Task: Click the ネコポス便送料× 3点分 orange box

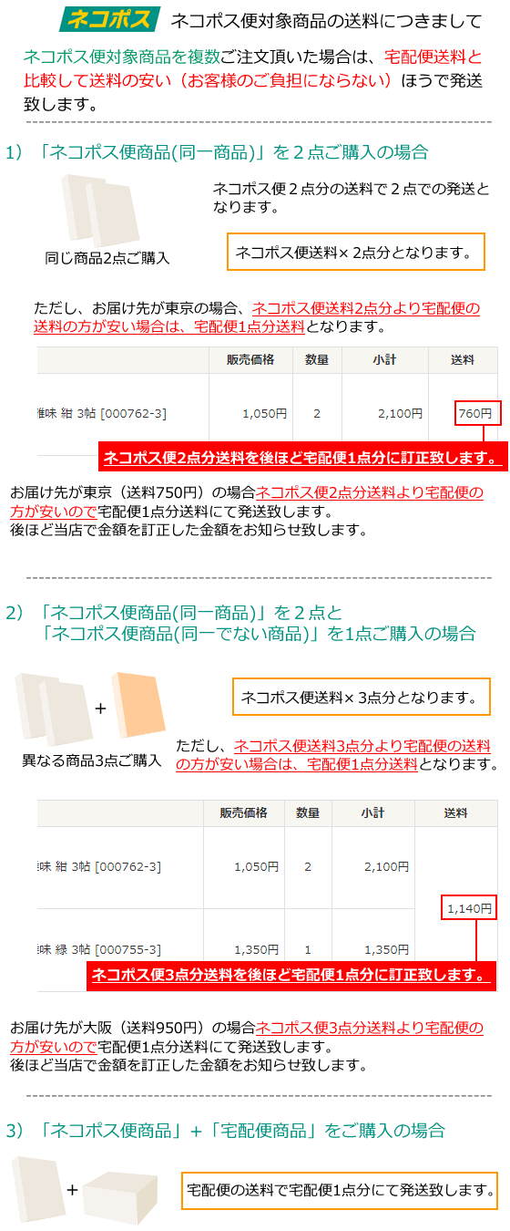Action: click(x=361, y=698)
